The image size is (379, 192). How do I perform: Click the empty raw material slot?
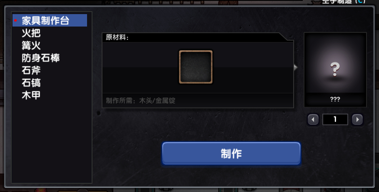[196, 67]
